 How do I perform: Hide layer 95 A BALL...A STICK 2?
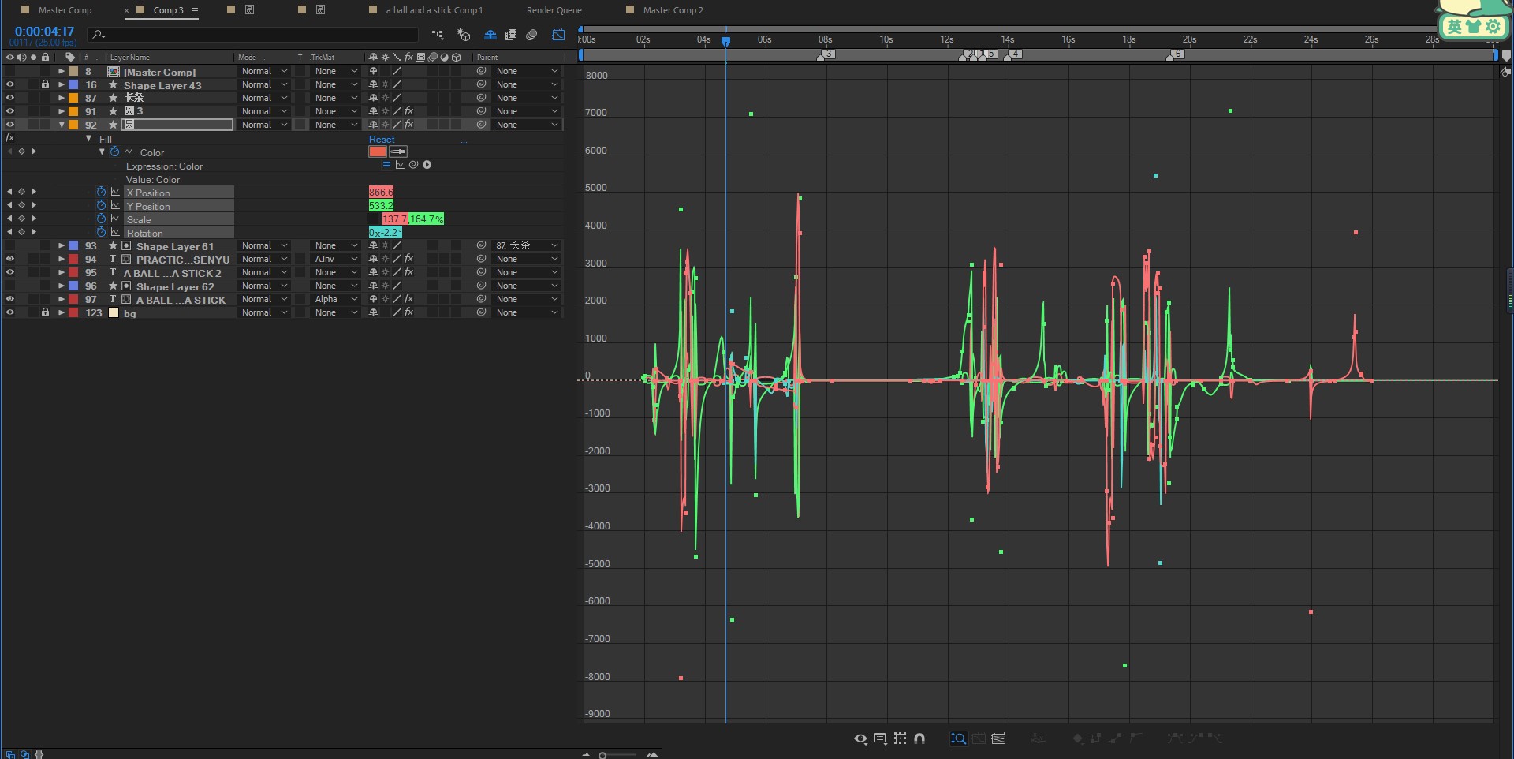(9, 272)
